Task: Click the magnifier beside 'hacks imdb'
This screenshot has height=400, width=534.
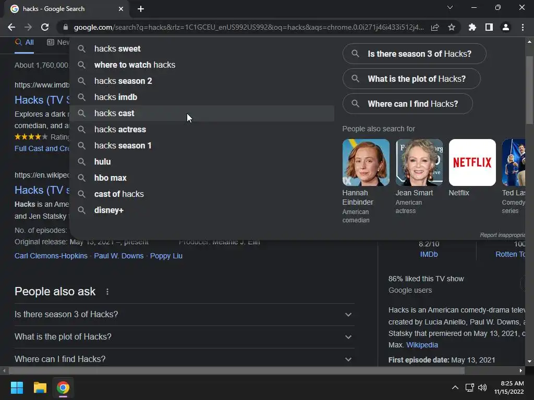Action: tap(81, 97)
